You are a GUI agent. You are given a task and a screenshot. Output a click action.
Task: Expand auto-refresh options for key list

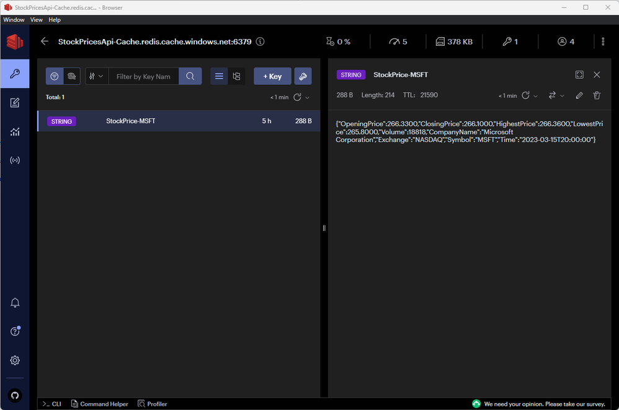click(307, 97)
